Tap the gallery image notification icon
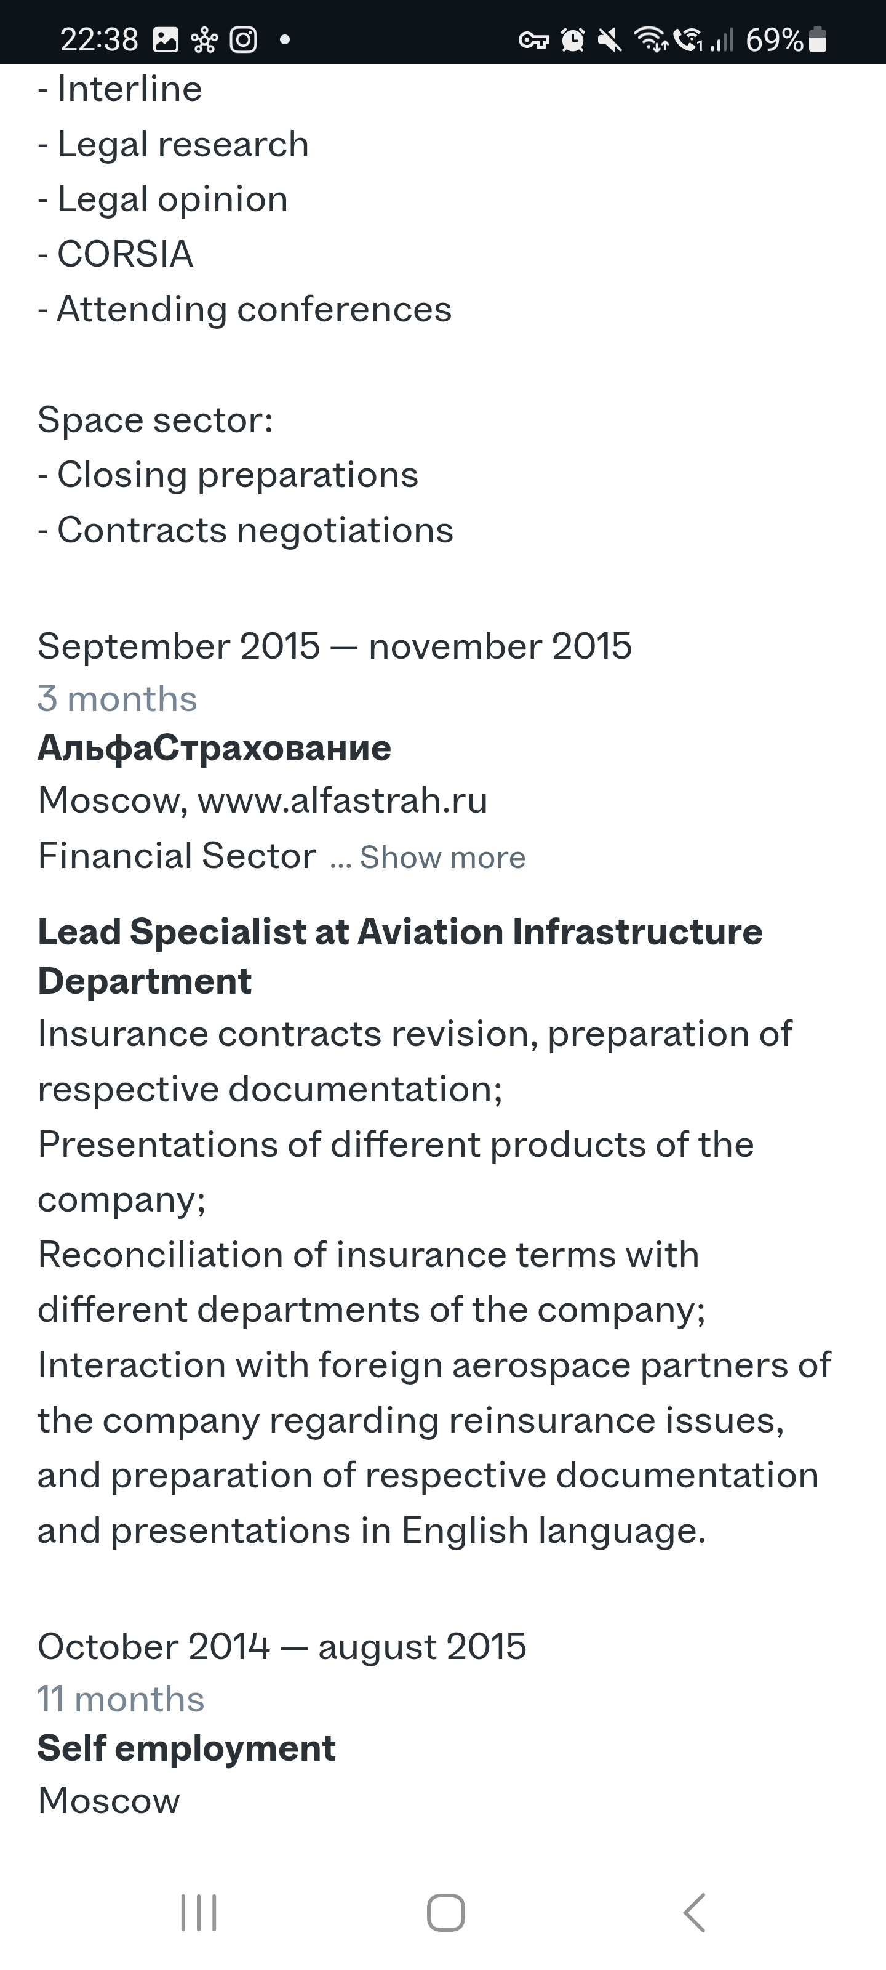This screenshot has height=1970, width=886. point(165,40)
